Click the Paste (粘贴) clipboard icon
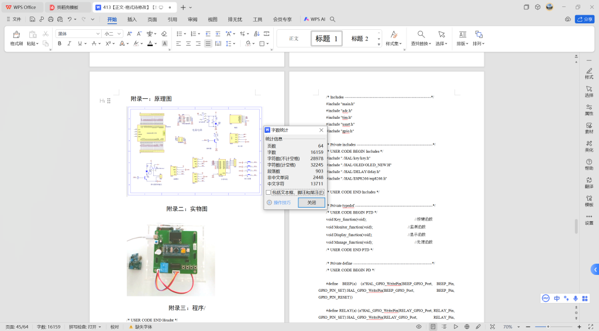Image resolution: width=599 pixels, height=331 pixels. (x=33, y=35)
